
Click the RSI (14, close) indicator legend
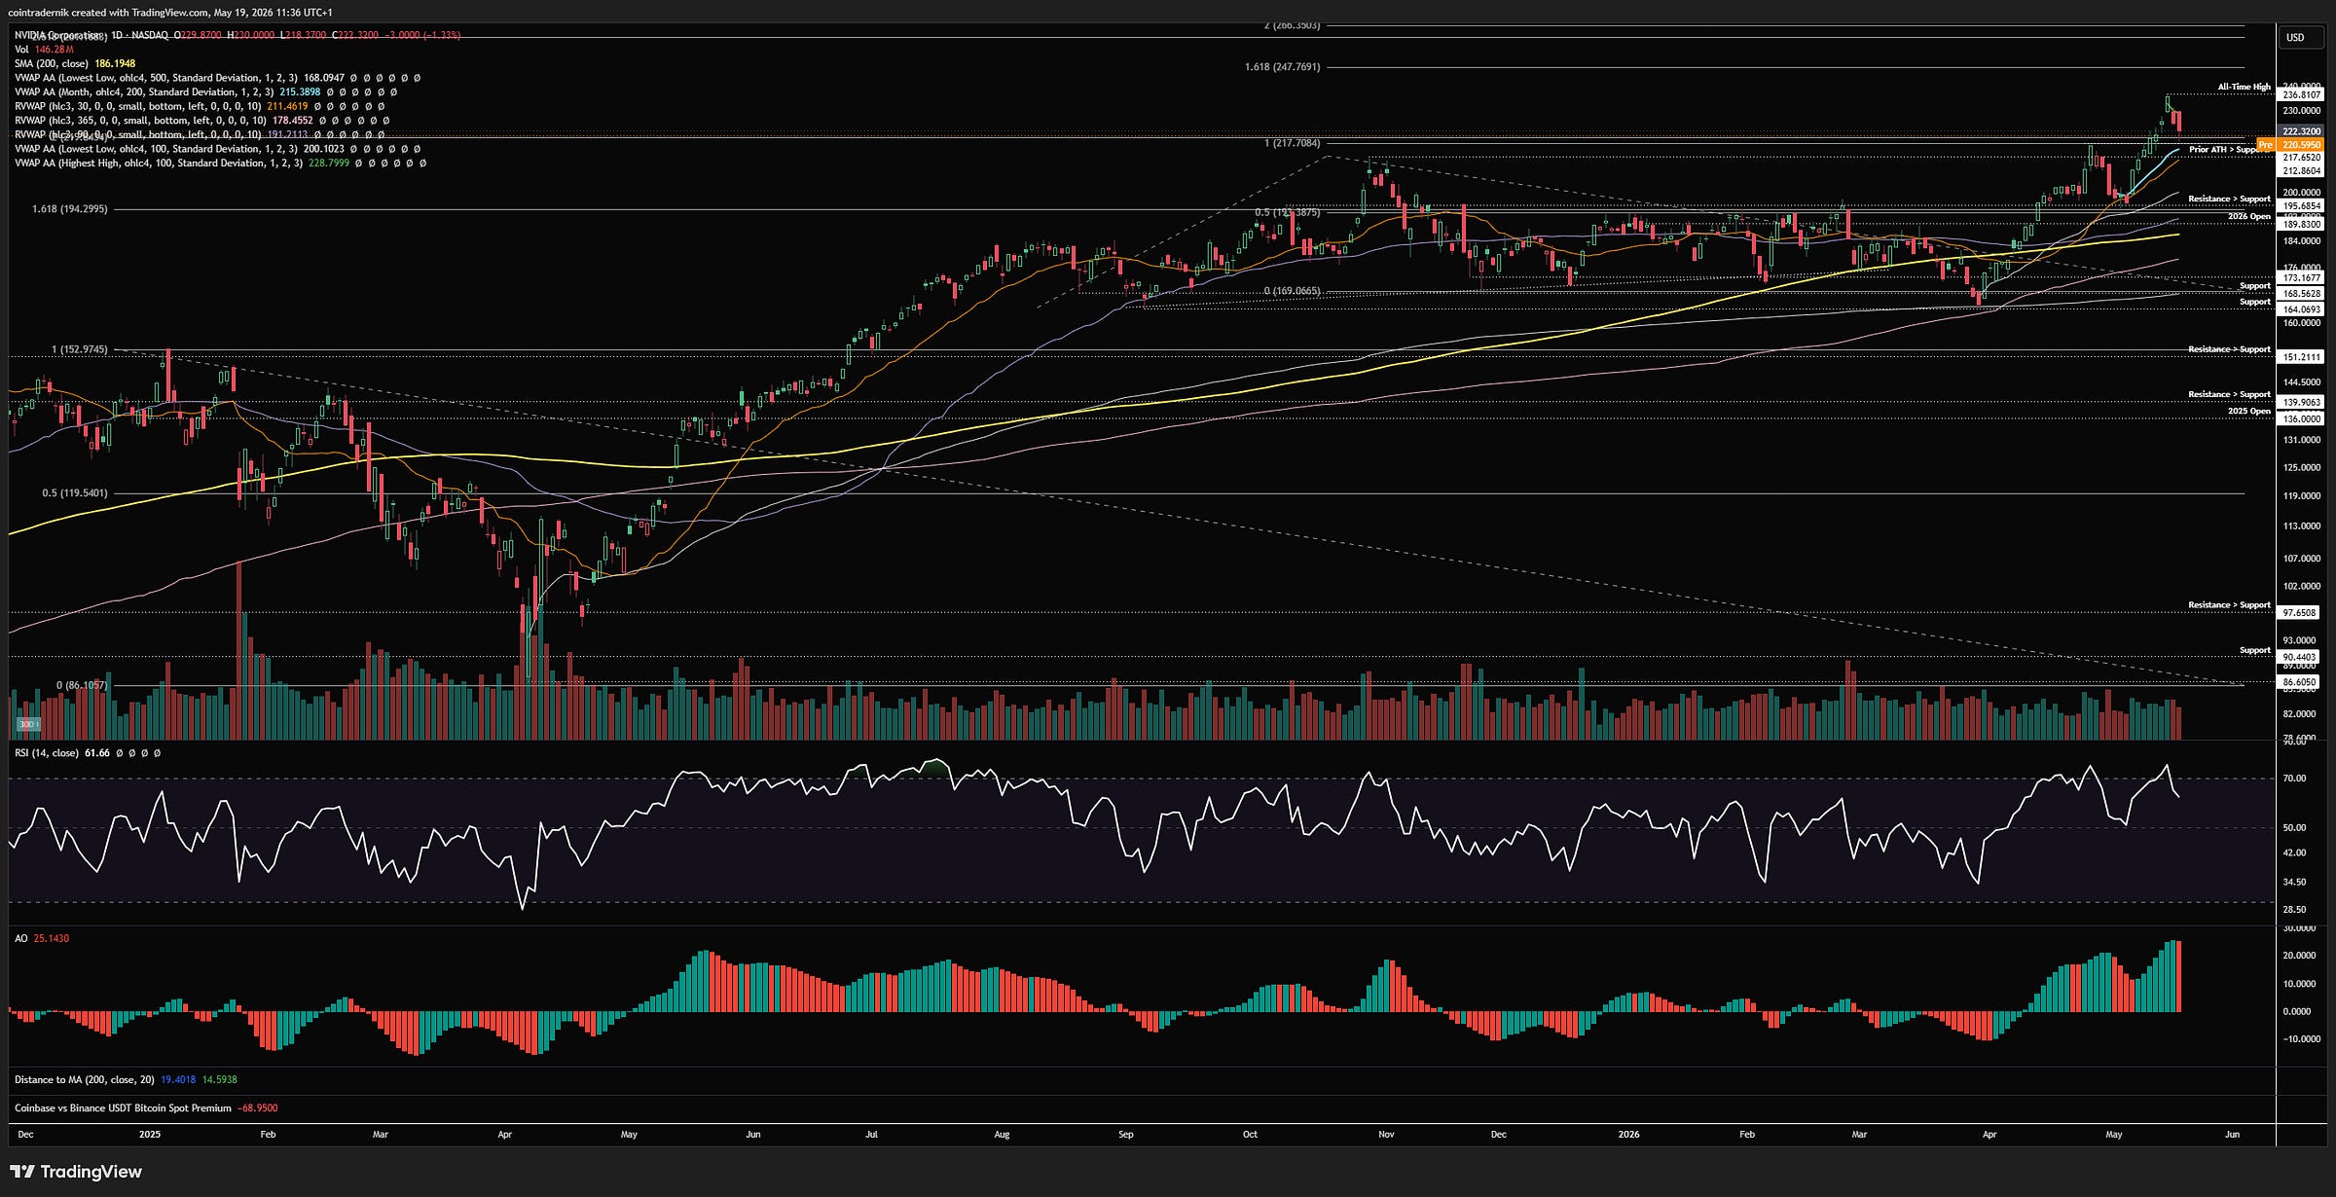(88, 753)
